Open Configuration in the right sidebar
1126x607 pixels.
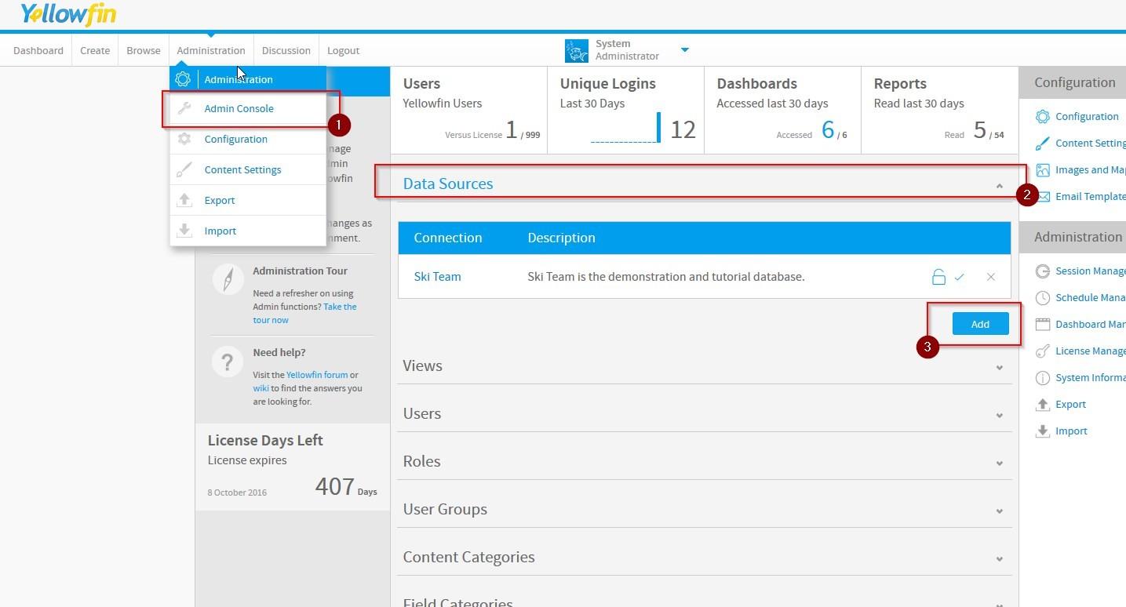[1087, 116]
